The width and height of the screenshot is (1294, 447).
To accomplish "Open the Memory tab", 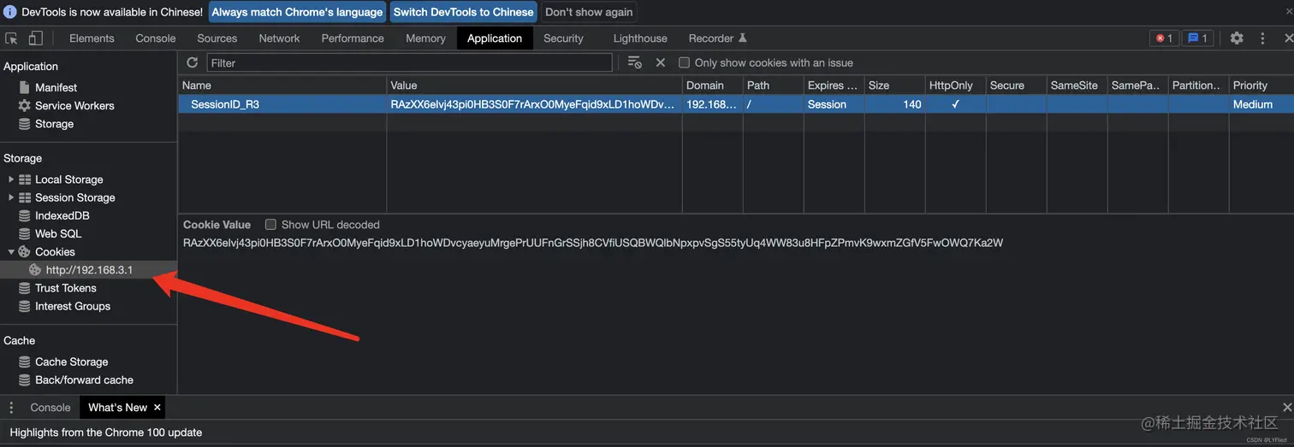I will [x=425, y=38].
